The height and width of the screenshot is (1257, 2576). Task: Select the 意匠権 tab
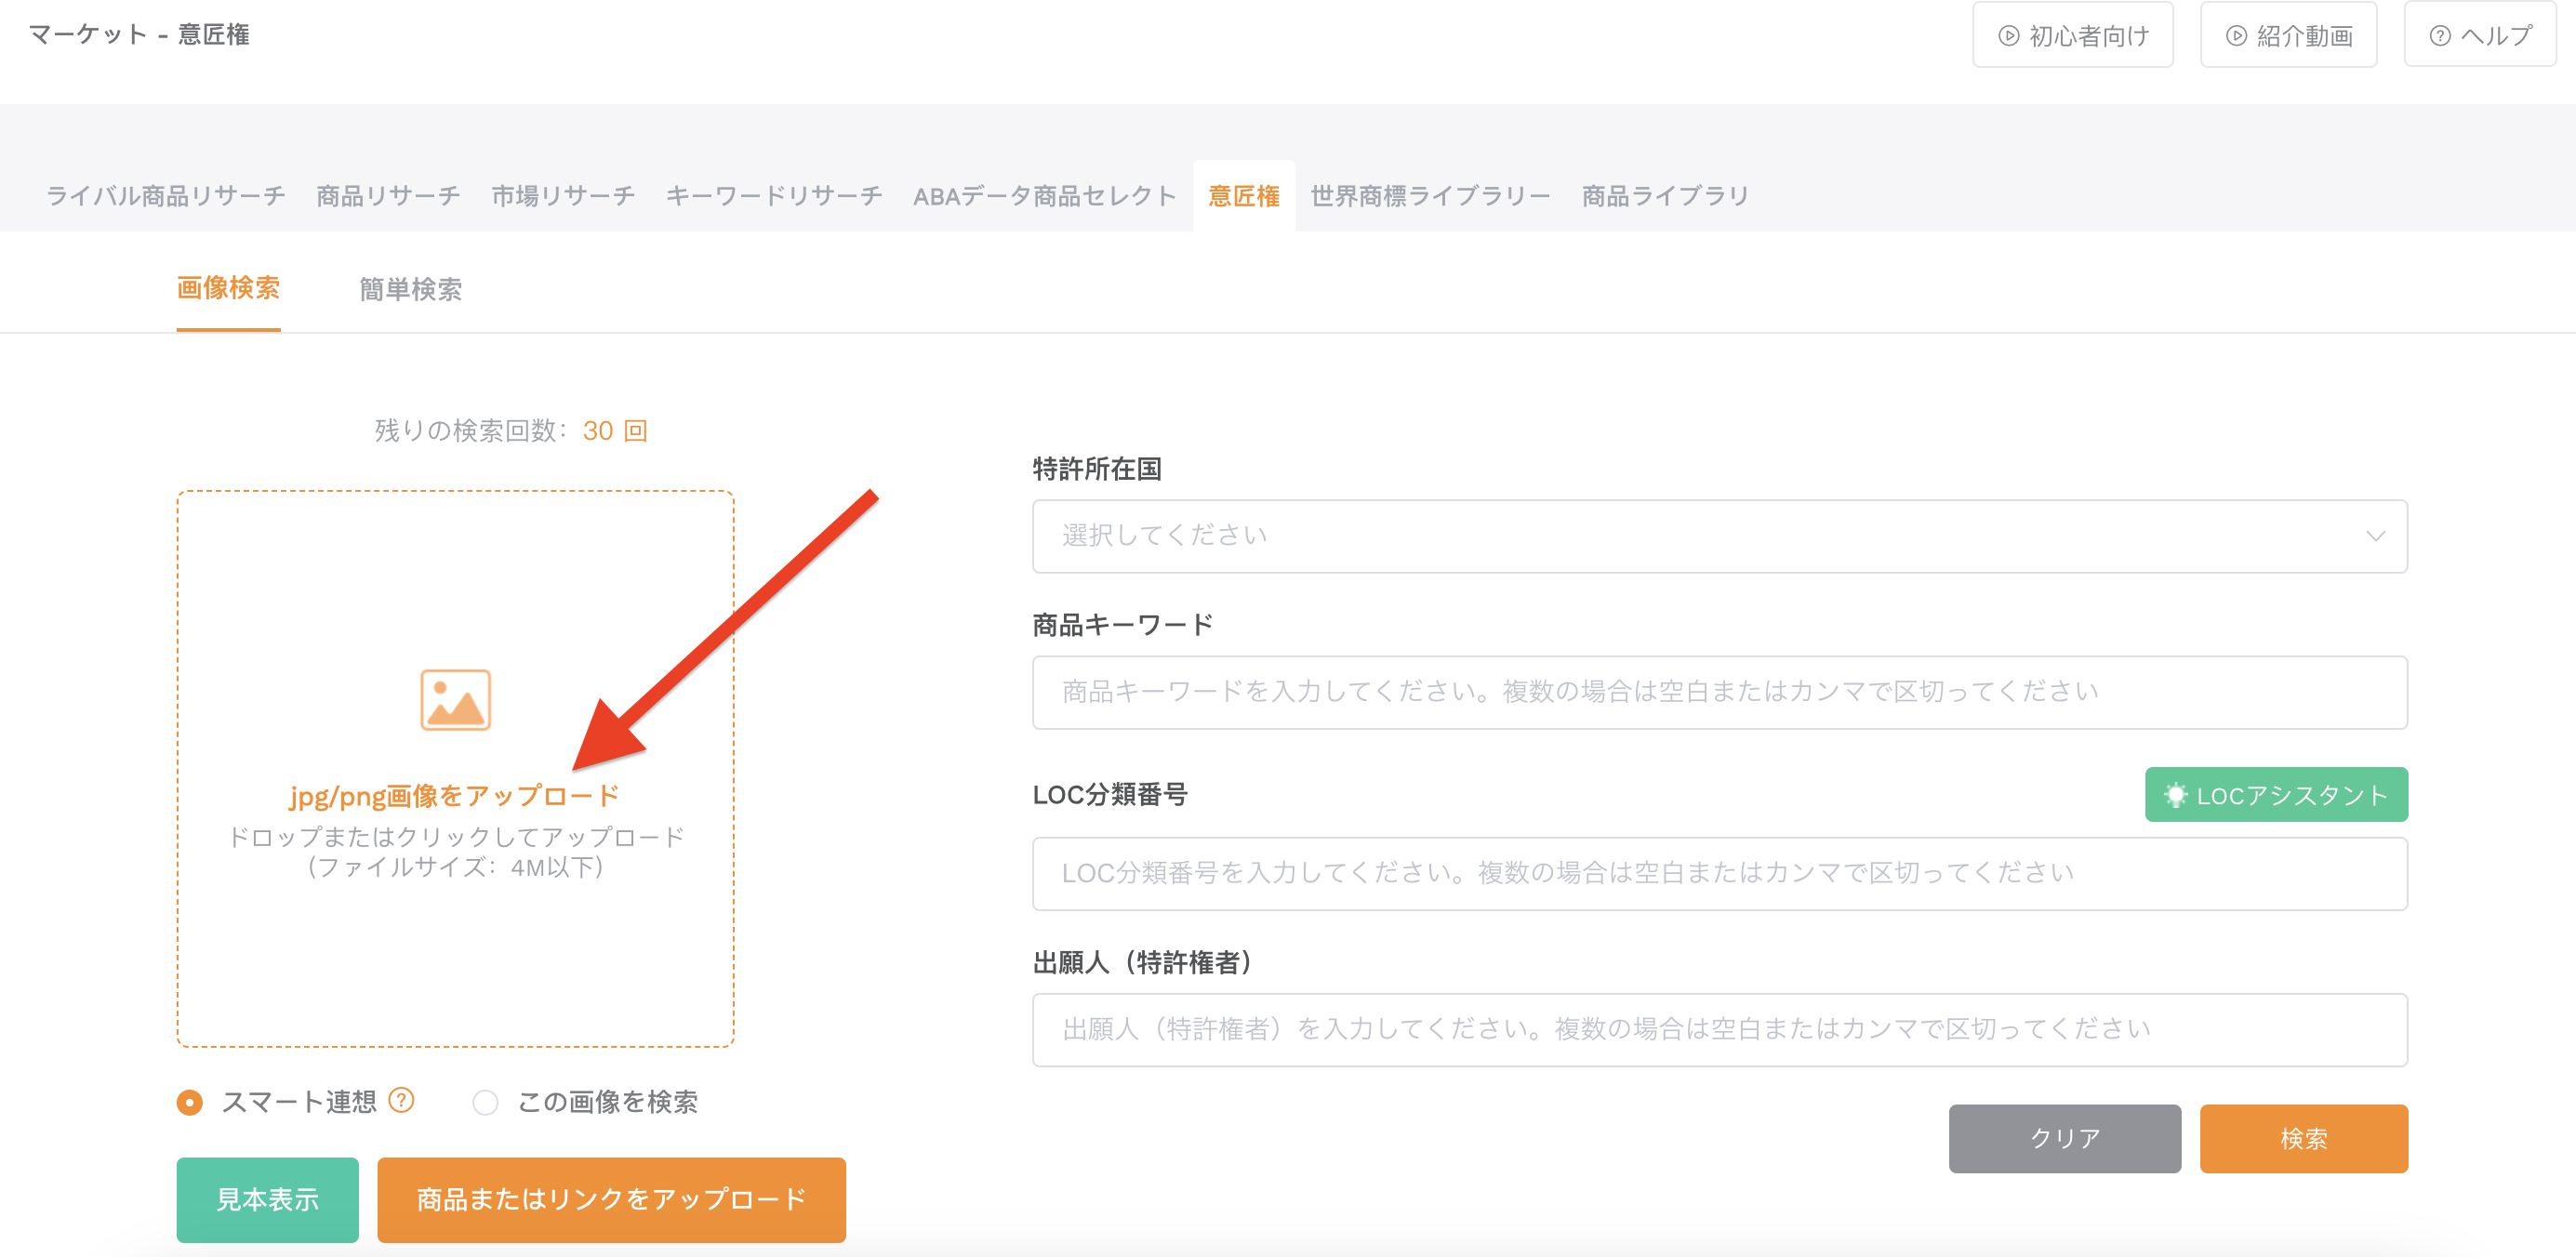(1244, 196)
